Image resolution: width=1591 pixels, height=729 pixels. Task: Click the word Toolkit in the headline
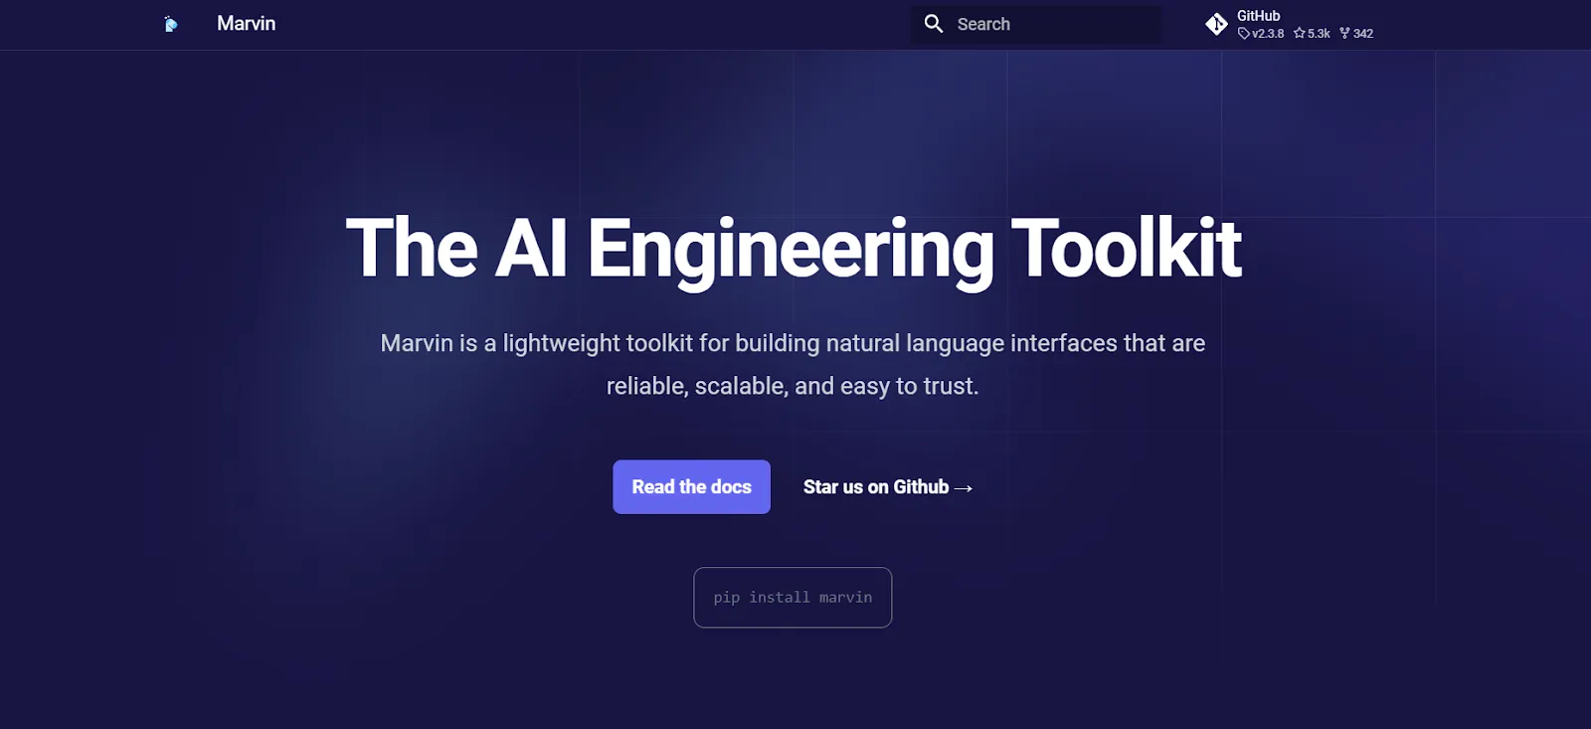point(1126,249)
